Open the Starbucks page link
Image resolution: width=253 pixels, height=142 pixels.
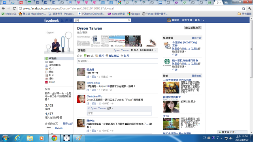coord(185,60)
